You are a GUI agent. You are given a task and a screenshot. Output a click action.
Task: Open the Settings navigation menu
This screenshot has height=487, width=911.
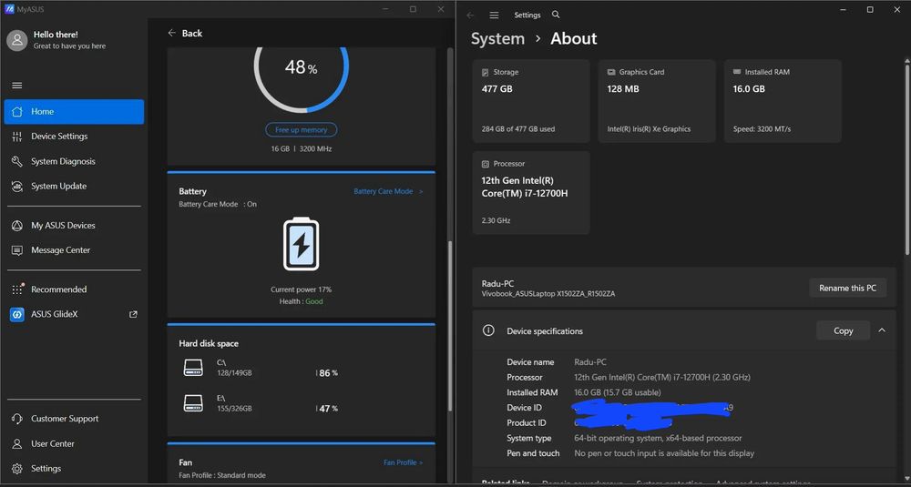[x=494, y=15]
